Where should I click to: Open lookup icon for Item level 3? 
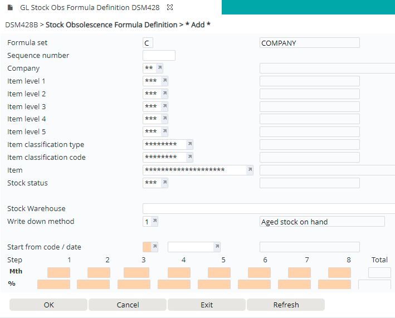click(165, 106)
